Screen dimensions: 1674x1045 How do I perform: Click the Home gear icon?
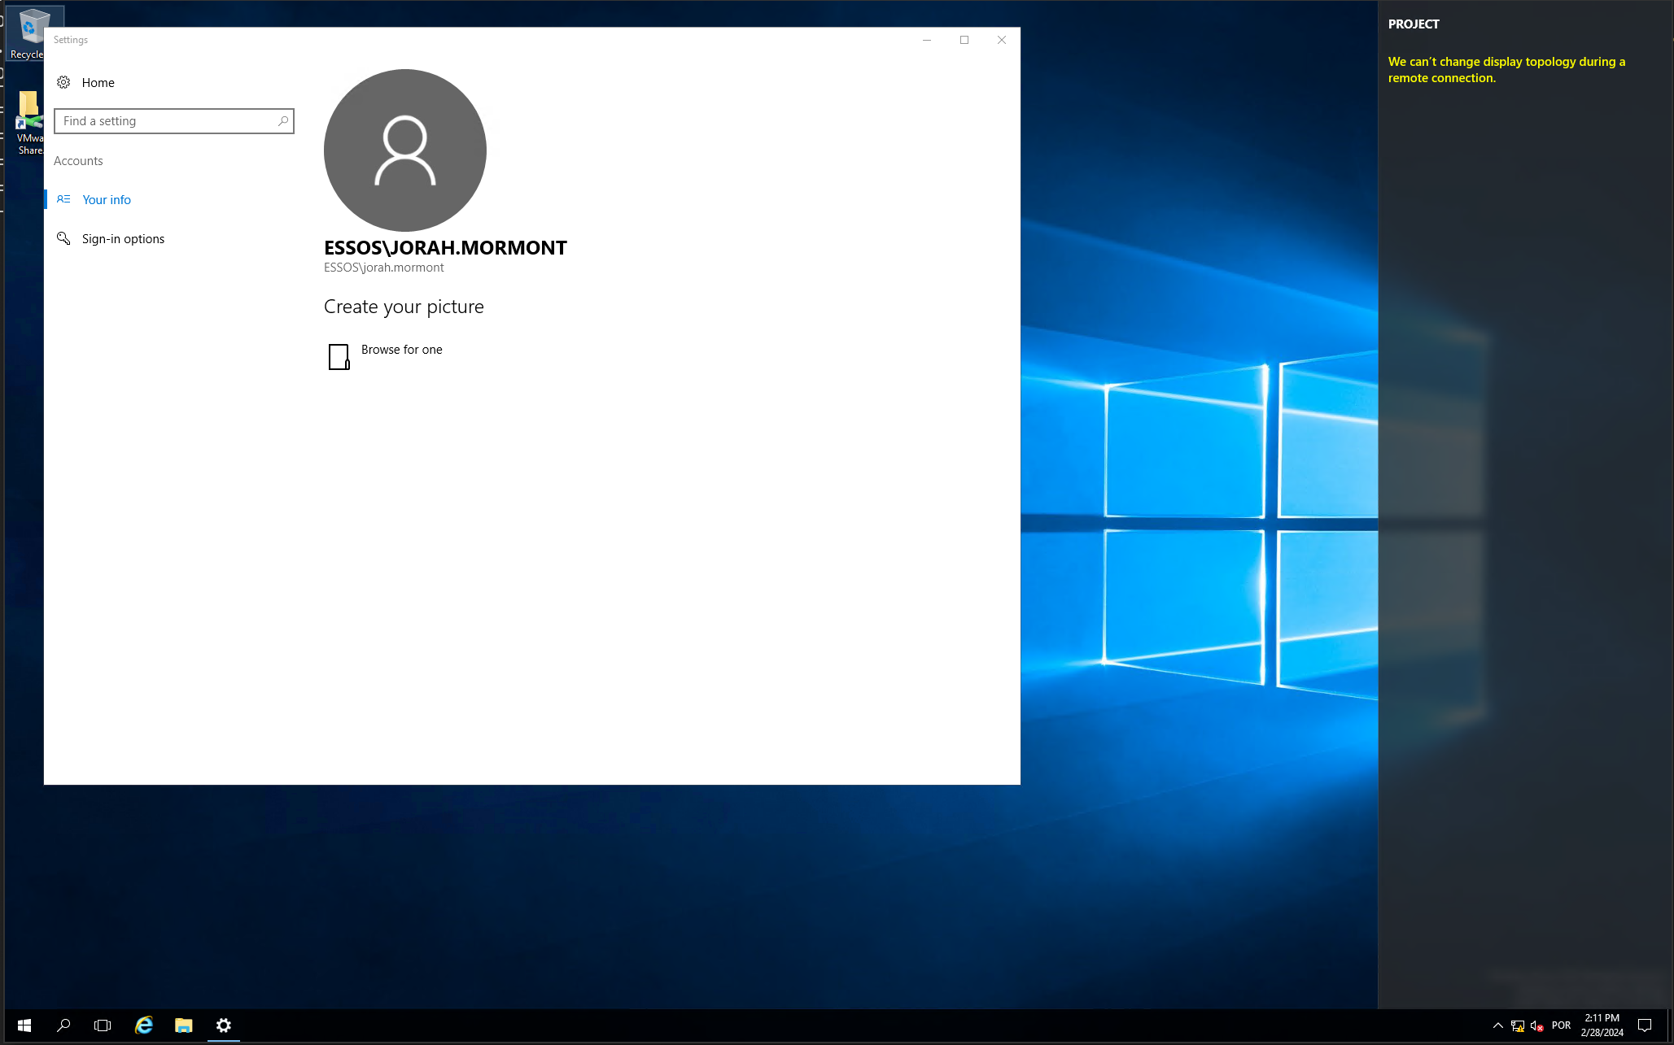tap(63, 82)
